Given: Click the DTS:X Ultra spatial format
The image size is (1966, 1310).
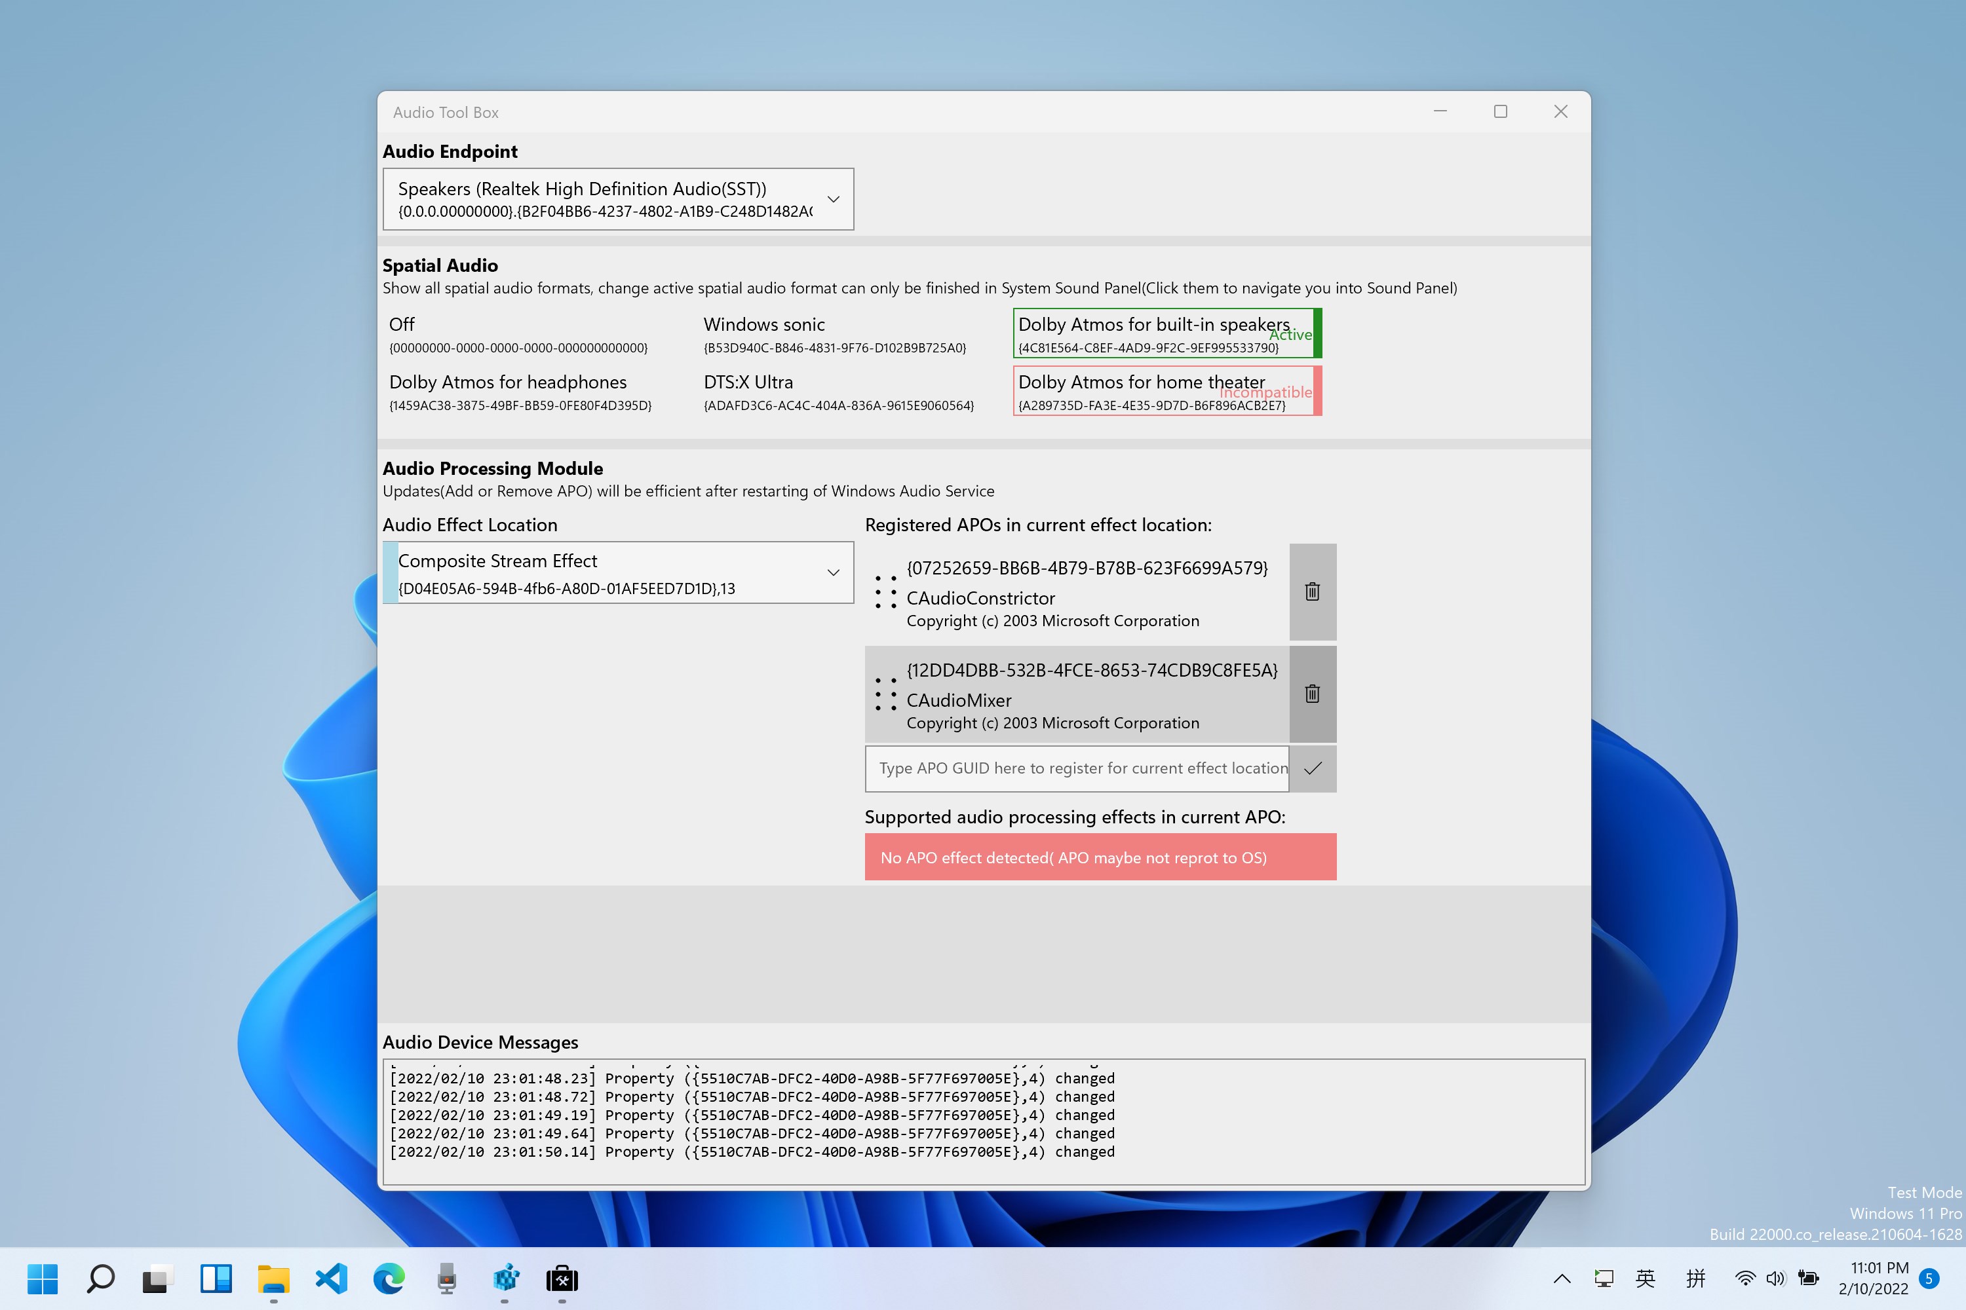Looking at the screenshot, I should point(838,392).
